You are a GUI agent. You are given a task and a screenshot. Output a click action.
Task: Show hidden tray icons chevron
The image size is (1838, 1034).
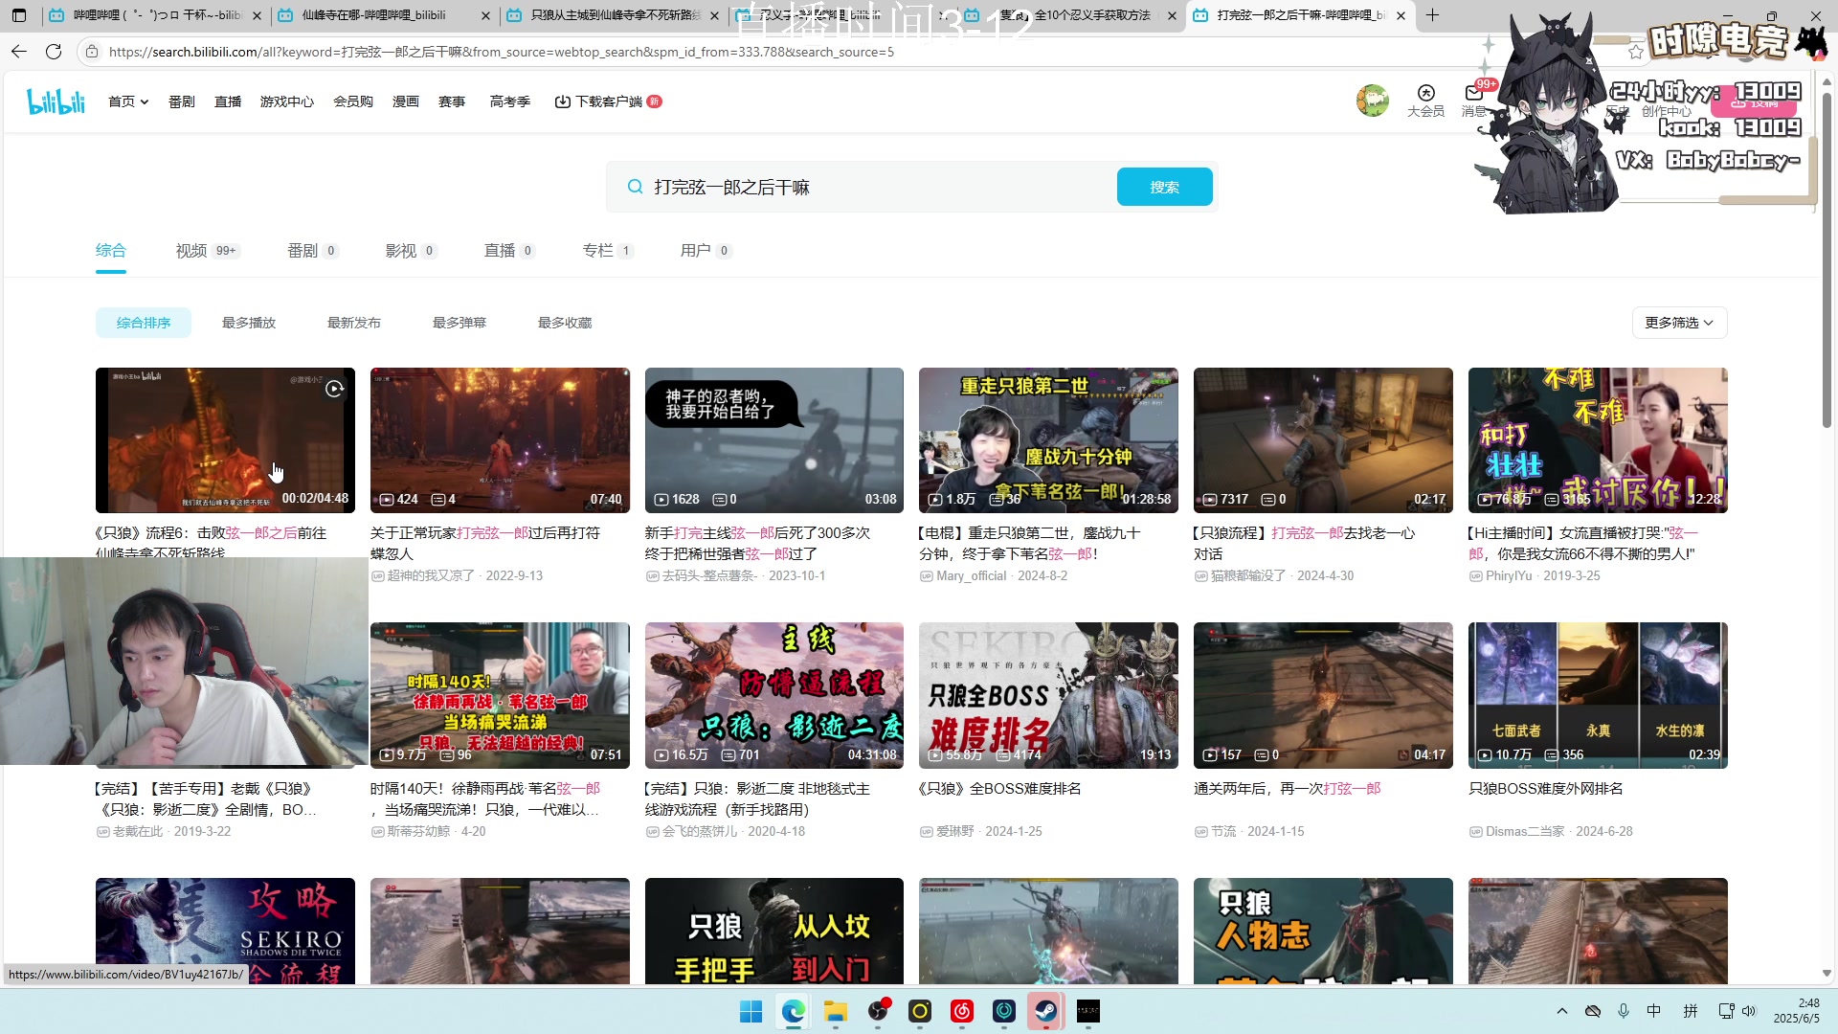(x=1562, y=1011)
